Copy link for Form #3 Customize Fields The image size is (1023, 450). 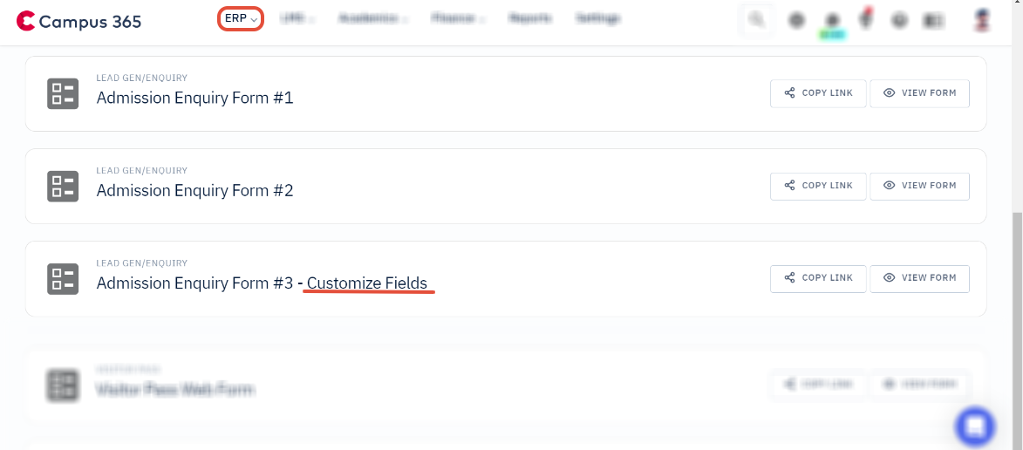[x=818, y=278]
